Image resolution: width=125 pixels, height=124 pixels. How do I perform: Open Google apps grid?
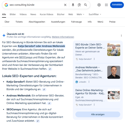click(106, 5)
